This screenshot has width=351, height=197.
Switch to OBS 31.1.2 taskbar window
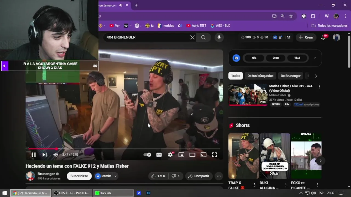pyautogui.click(x=72, y=193)
